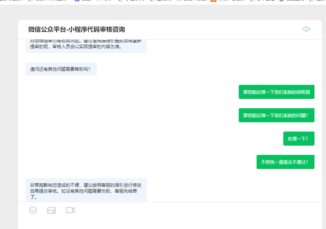Image resolution: width=326 pixels, height=229 pixels.
Task: Click the green message 处理一下?
Action: click(299, 139)
